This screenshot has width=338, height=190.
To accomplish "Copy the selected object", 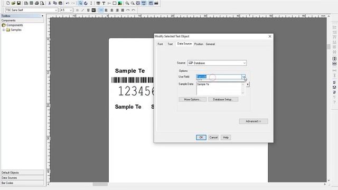I will click(x=55, y=3).
